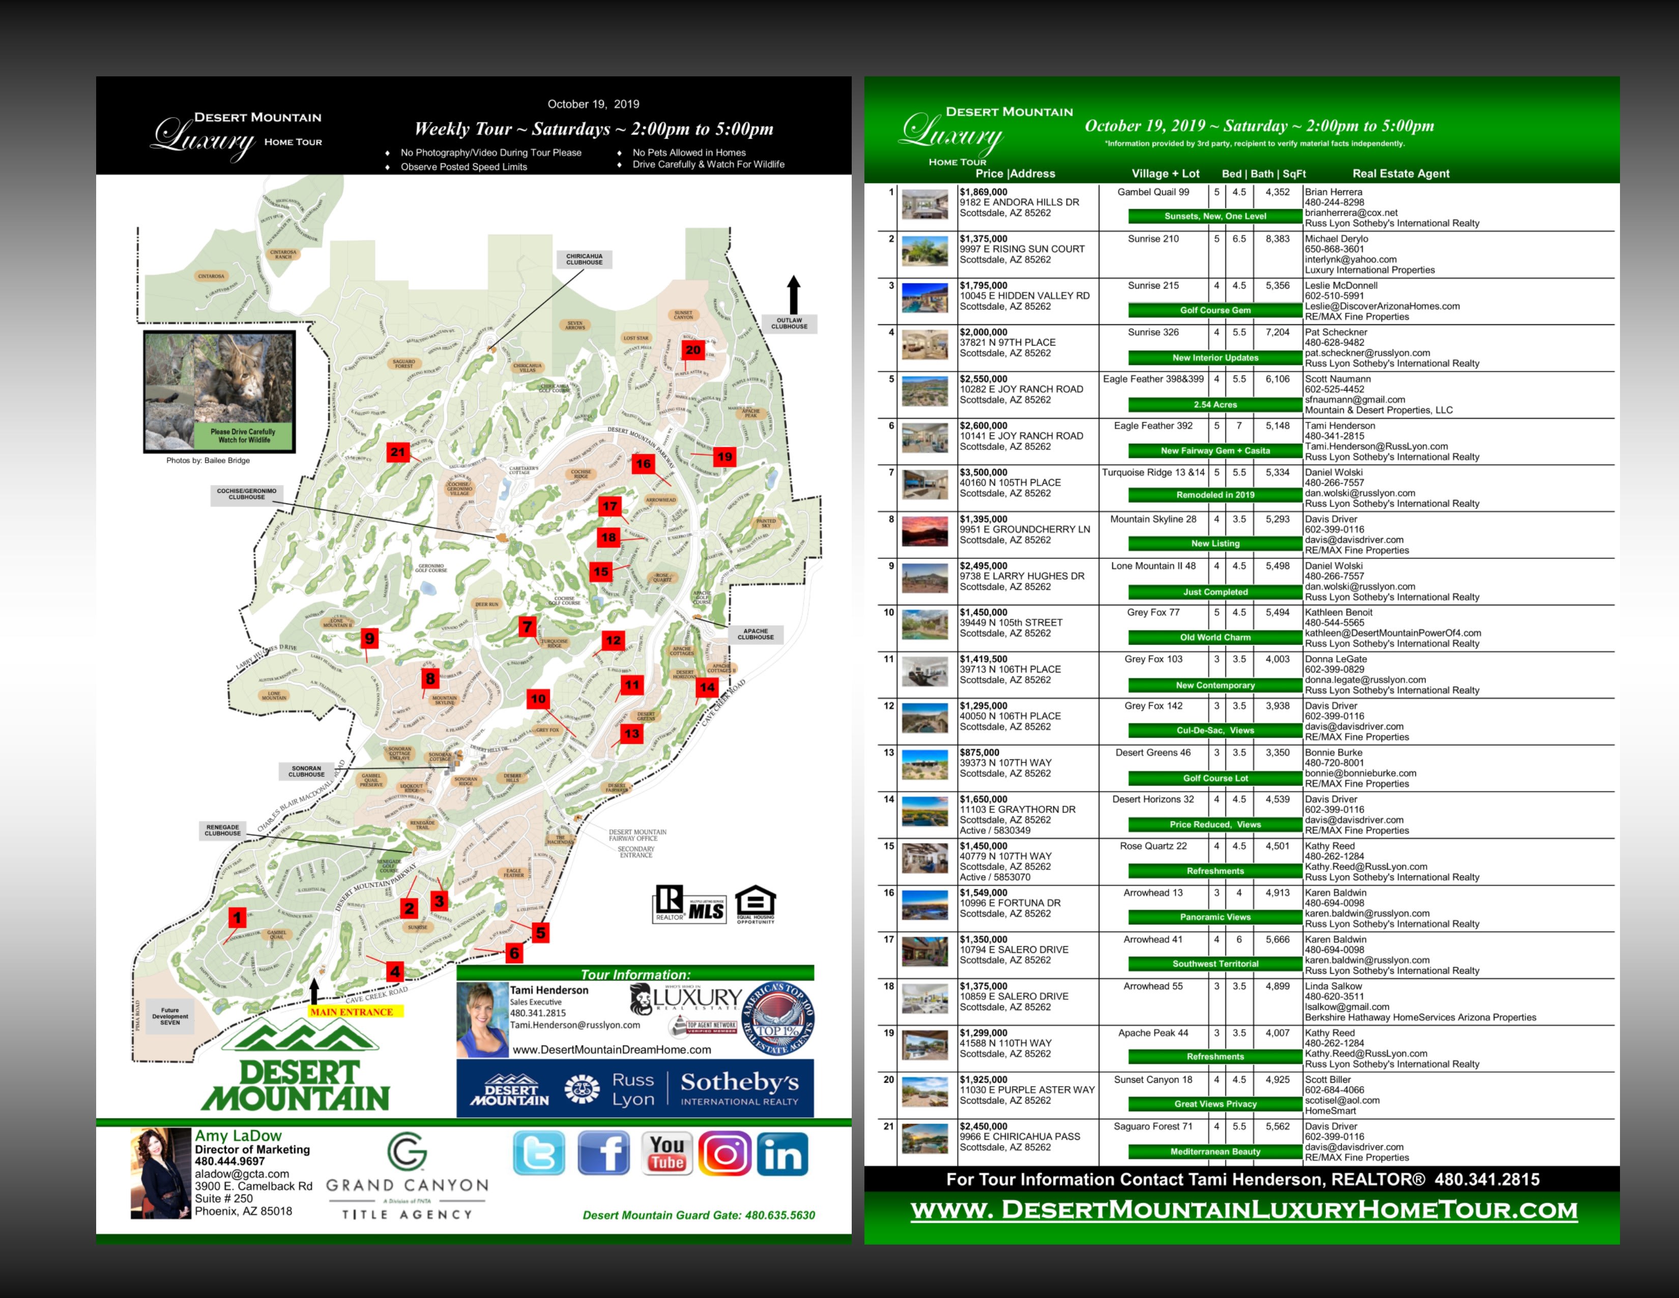1679x1298 pixels.
Task: Click the "Village + Lot" column header
Action: [x=1165, y=174]
